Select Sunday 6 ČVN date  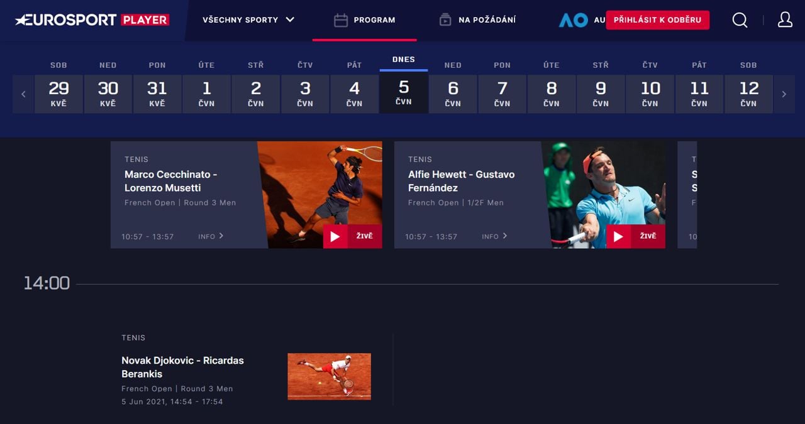(x=453, y=94)
